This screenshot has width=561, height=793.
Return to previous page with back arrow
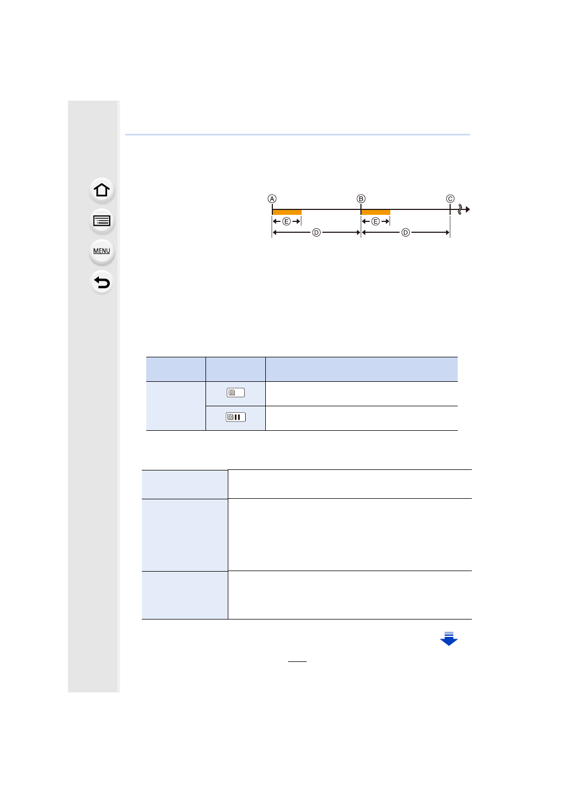tap(102, 282)
